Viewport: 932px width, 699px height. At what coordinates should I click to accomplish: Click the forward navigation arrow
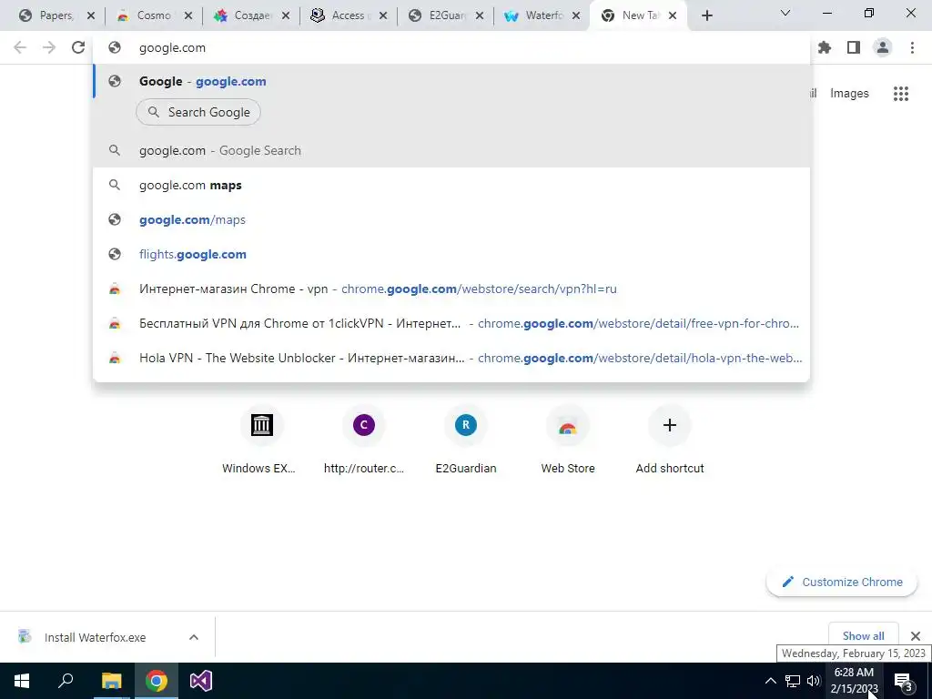[49, 47]
